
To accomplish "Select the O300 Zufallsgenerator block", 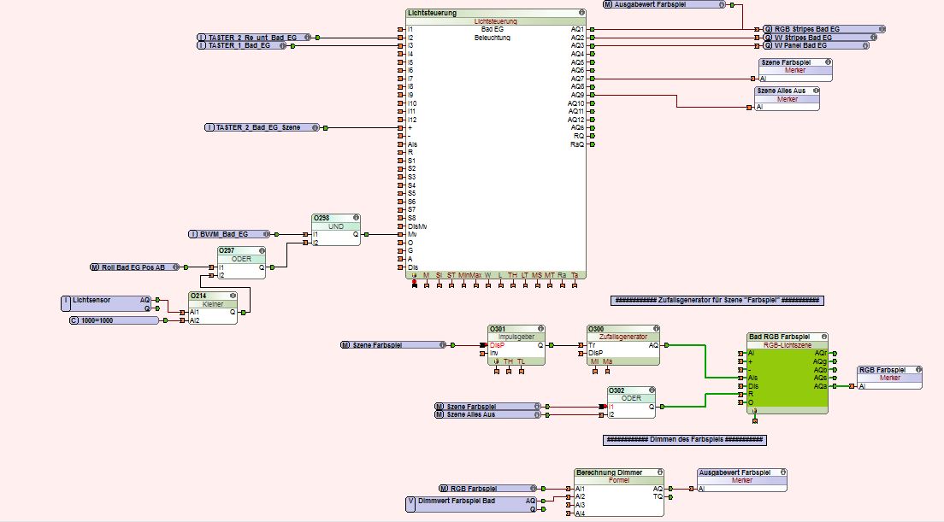I will [623, 345].
